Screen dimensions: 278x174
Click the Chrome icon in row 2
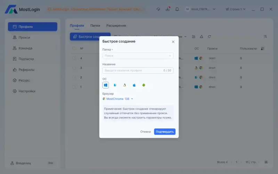[201, 77]
